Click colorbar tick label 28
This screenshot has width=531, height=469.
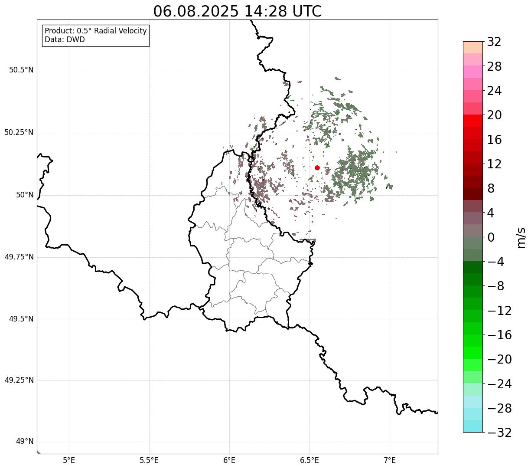pos(494,66)
